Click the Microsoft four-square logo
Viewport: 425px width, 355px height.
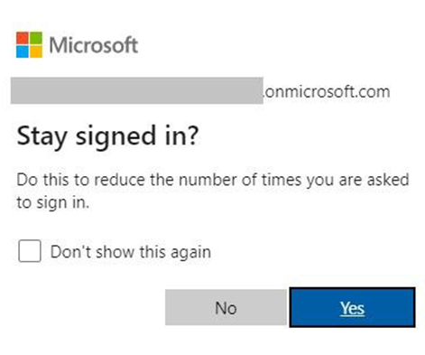click(29, 44)
